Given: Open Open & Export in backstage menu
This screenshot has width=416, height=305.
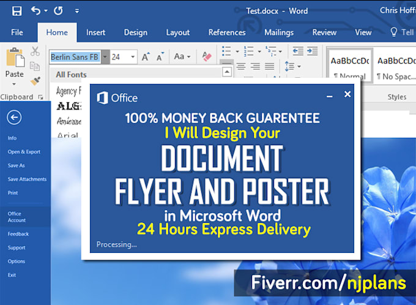Looking at the screenshot, I should coord(24,152).
